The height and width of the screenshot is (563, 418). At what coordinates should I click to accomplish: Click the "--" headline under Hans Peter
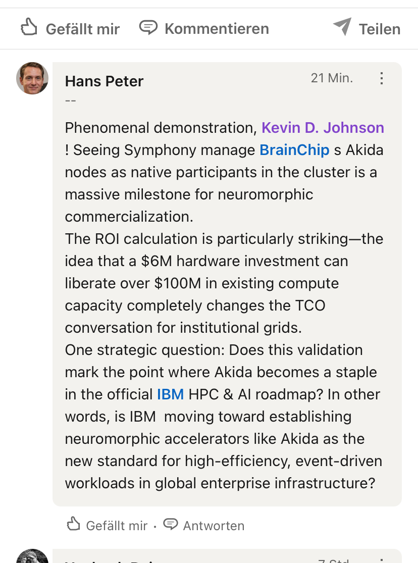point(71,99)
